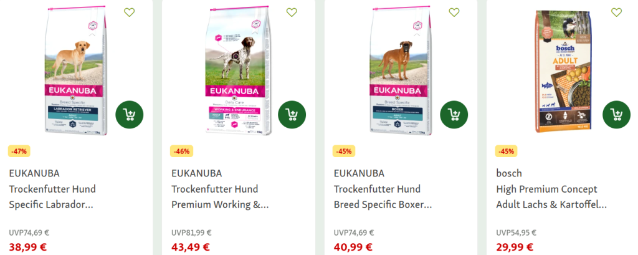Open High Premium Concept Adult Lachs link
The height and width of the screenshot is (255, 638).
551,197
